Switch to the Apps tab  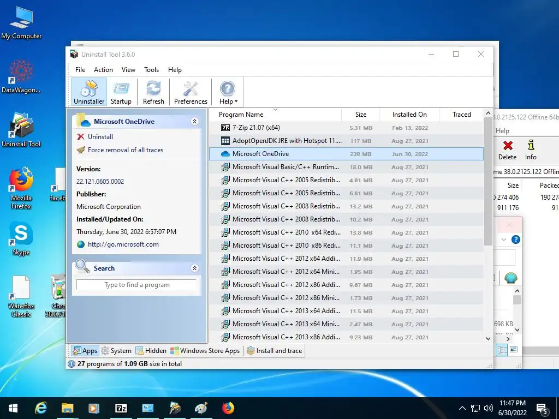click(85, 351)
